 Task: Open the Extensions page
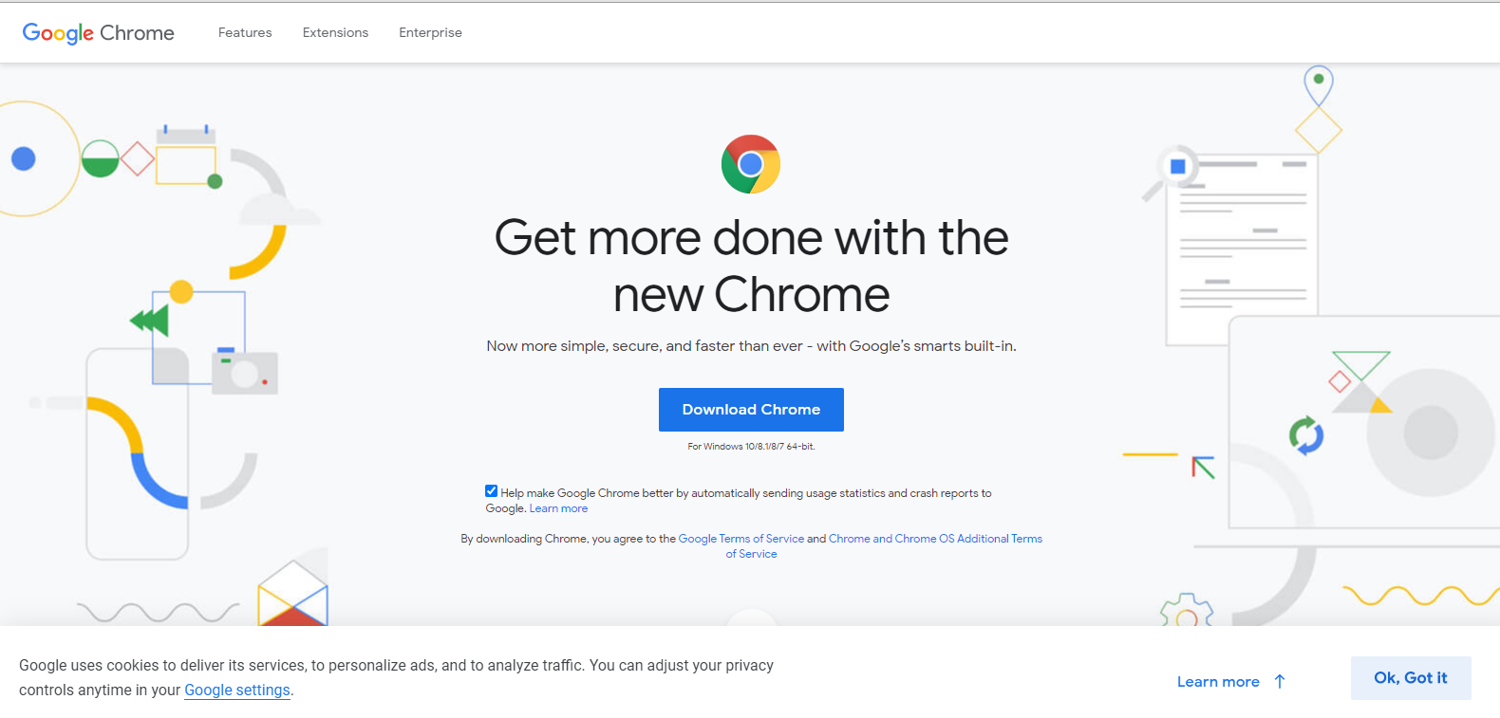point(335,31)
